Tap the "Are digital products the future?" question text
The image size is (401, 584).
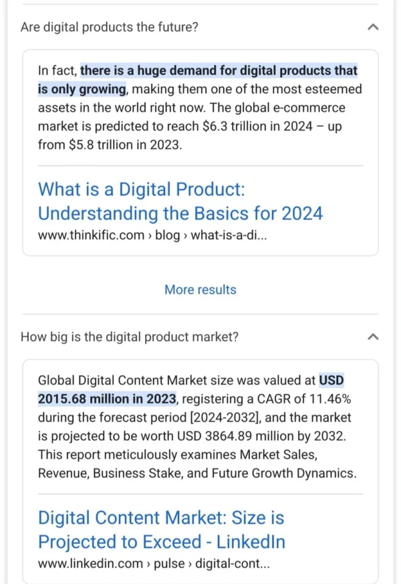click(x=109, y=27)
